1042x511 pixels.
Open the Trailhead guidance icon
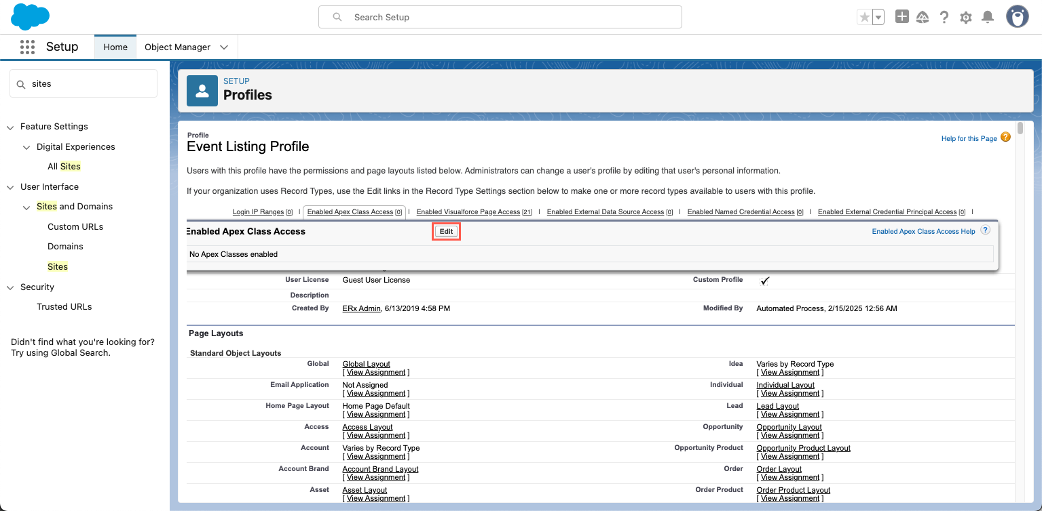tap(923, 18)
